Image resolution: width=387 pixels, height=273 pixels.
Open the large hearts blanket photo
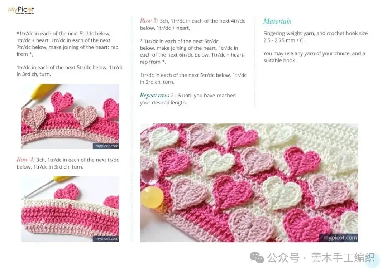click(x=249, y=183)
